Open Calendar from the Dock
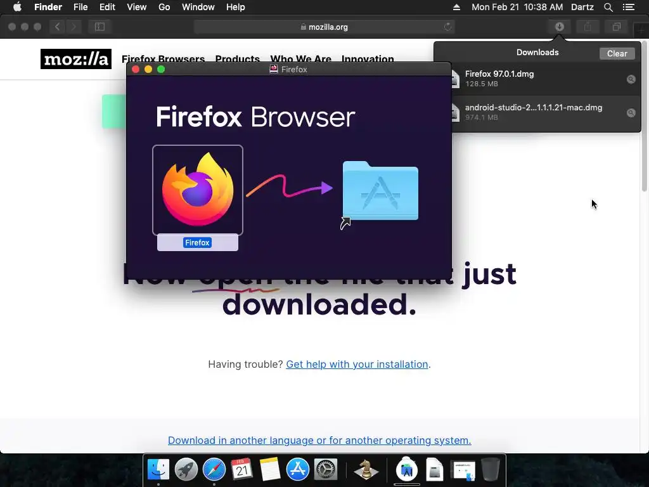This screenshot has width=649, height=487. pos(241,469)
